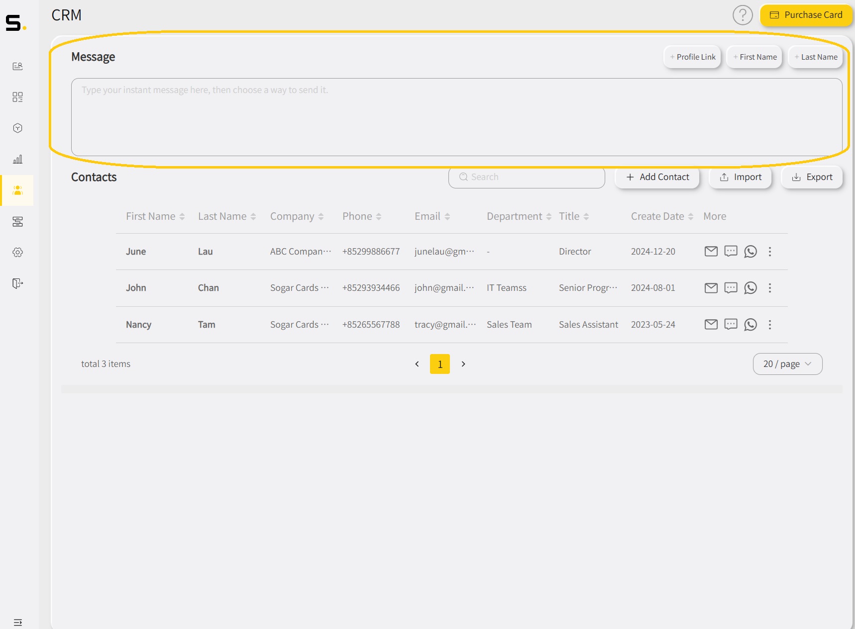Open the analytics bar chart icon
Viewport: 855px width, 629px height.
pos(18,159)
